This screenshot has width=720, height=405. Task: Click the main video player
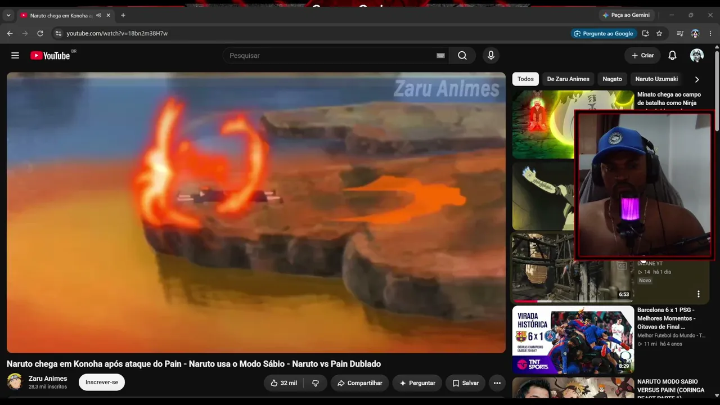pos(256,213)
